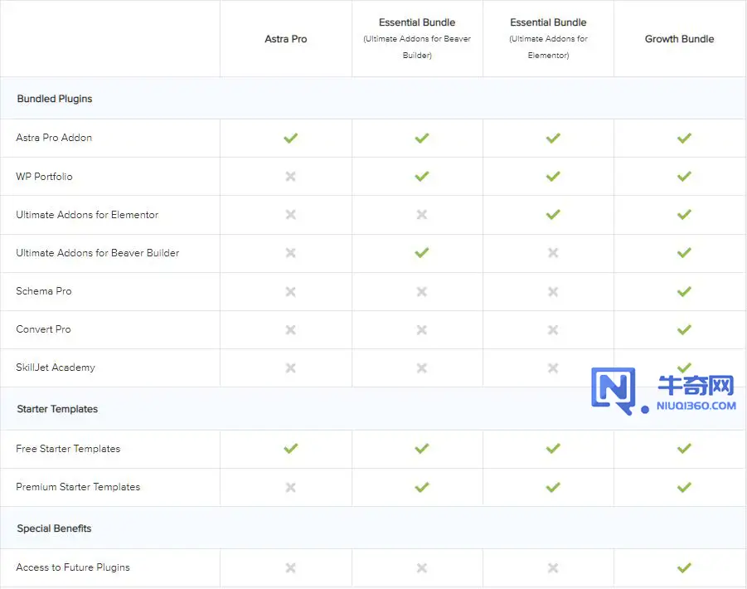Click Free Starter Templates checkmark, Elementor bundle column
Viewport: 747px width, 589px height.
(553, 449)
